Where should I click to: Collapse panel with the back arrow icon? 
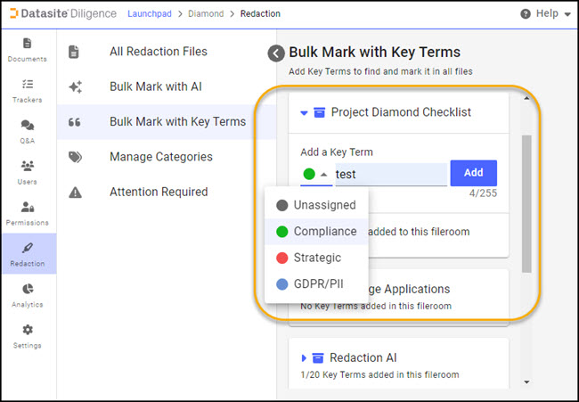(x=276, y=53)
